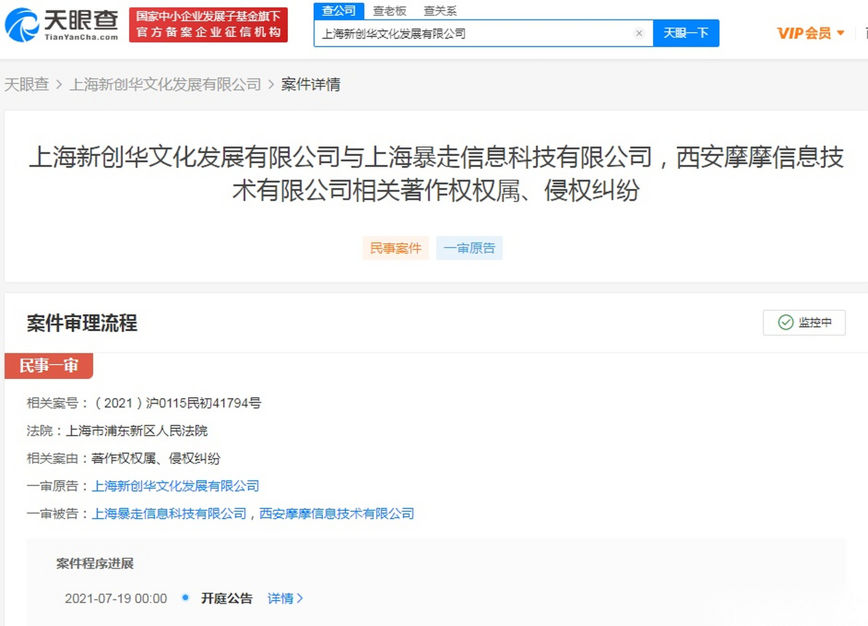Switch to the 查关系 tab
The height and width of the screenshot is (626, 868).
point(440,11)
